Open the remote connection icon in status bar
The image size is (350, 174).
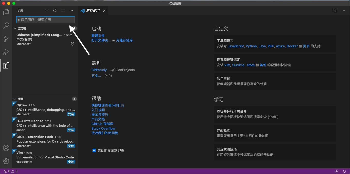point(337,171)
